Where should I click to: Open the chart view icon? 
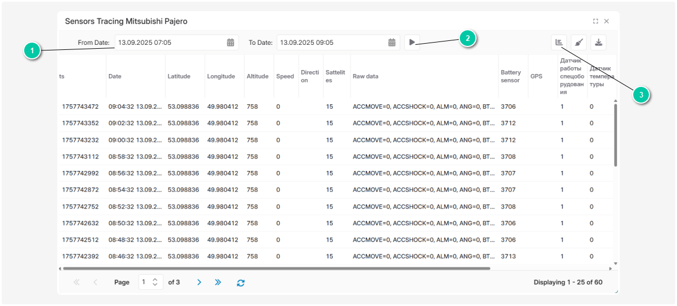pos(559,43)
